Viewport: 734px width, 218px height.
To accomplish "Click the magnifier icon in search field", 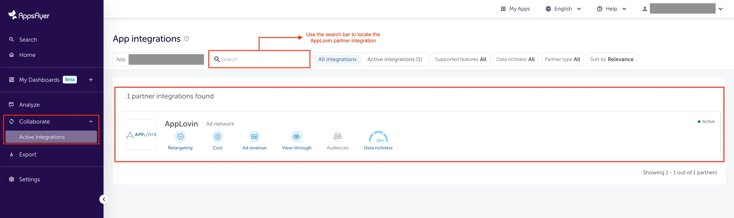I will click(x=217, y=59).
